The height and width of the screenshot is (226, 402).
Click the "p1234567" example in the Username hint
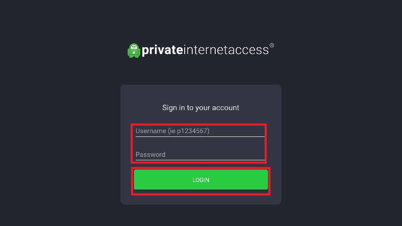(193, 131)
